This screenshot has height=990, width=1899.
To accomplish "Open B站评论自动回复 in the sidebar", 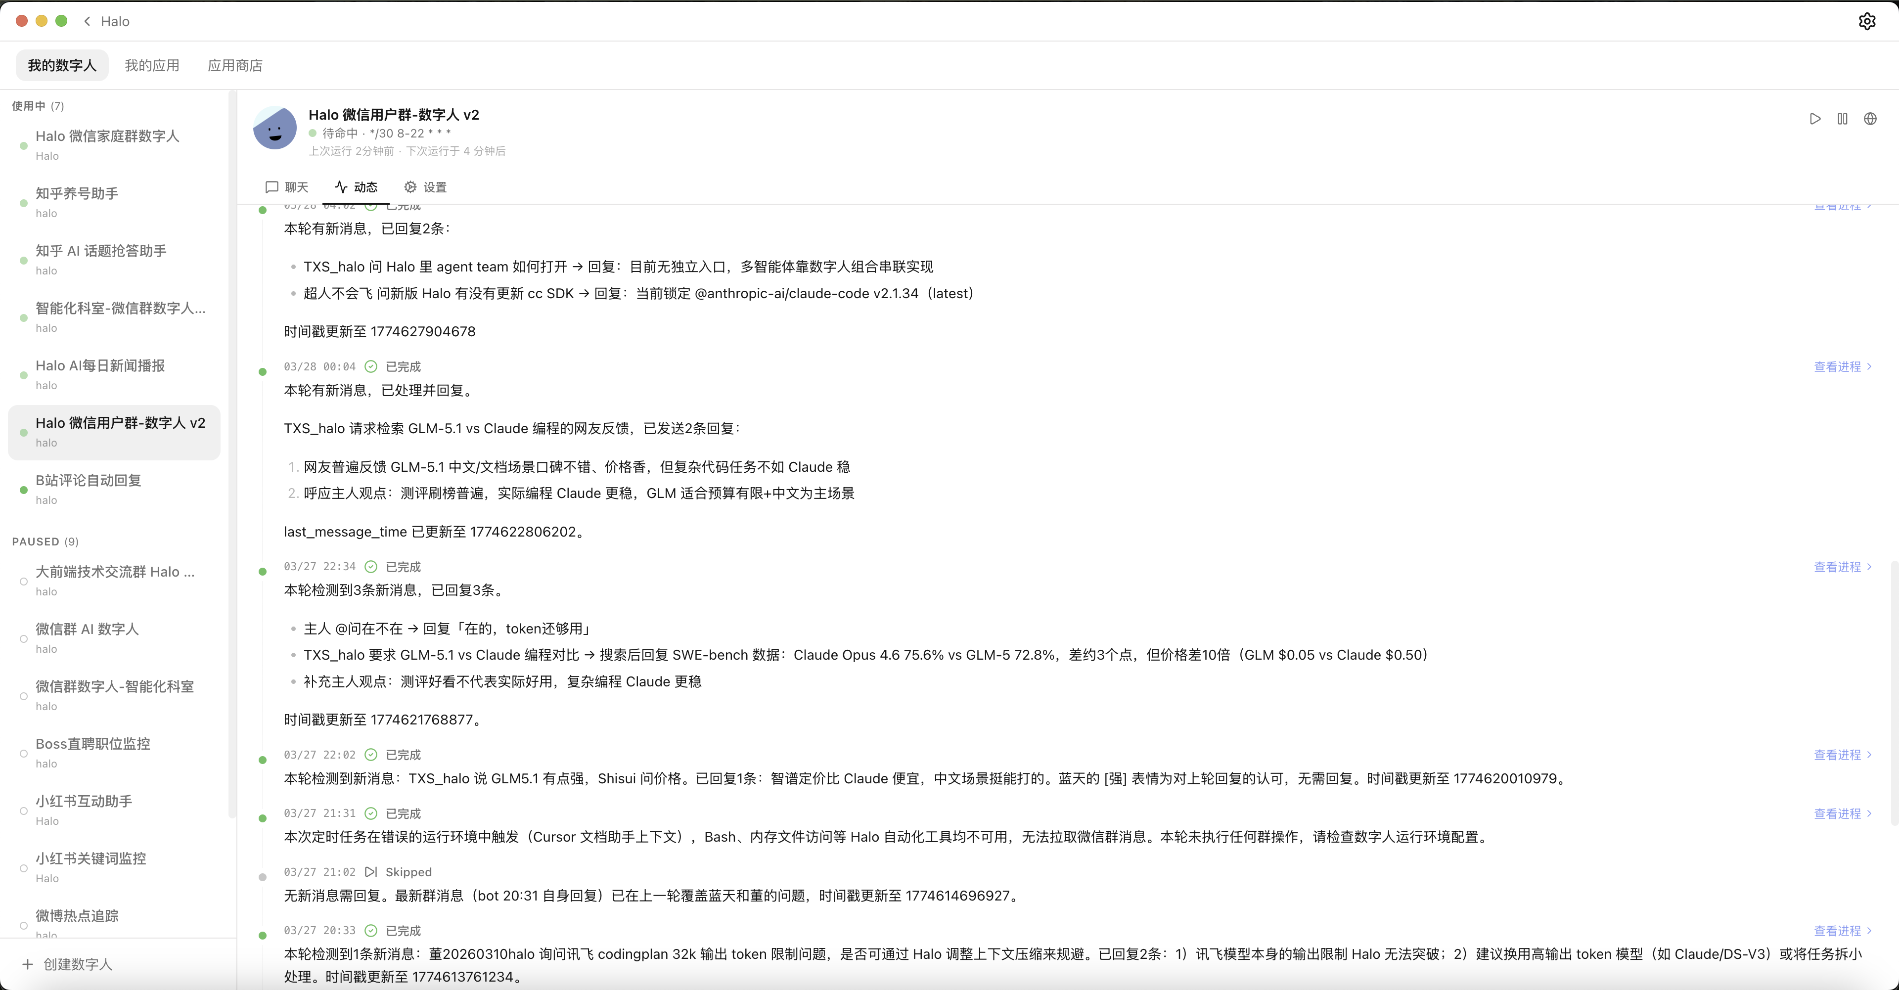I will (114, 490).
